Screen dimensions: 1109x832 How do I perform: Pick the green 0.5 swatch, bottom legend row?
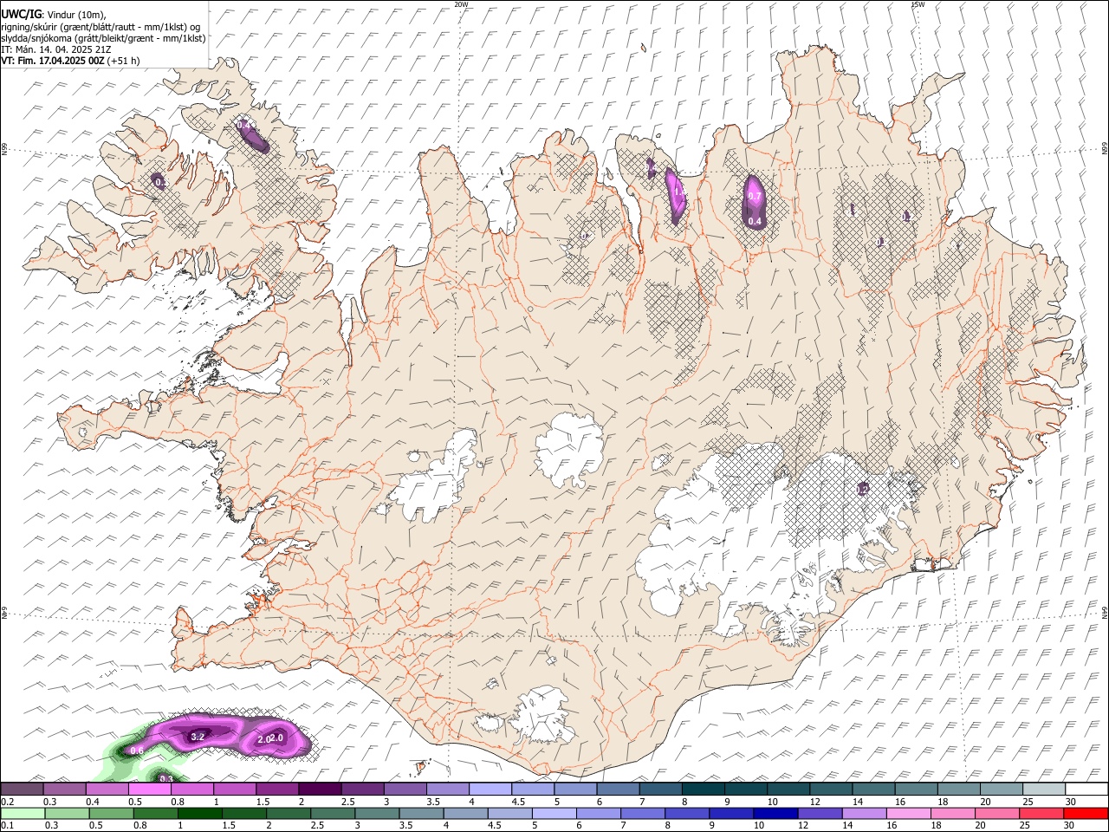[x=111, y=813]
